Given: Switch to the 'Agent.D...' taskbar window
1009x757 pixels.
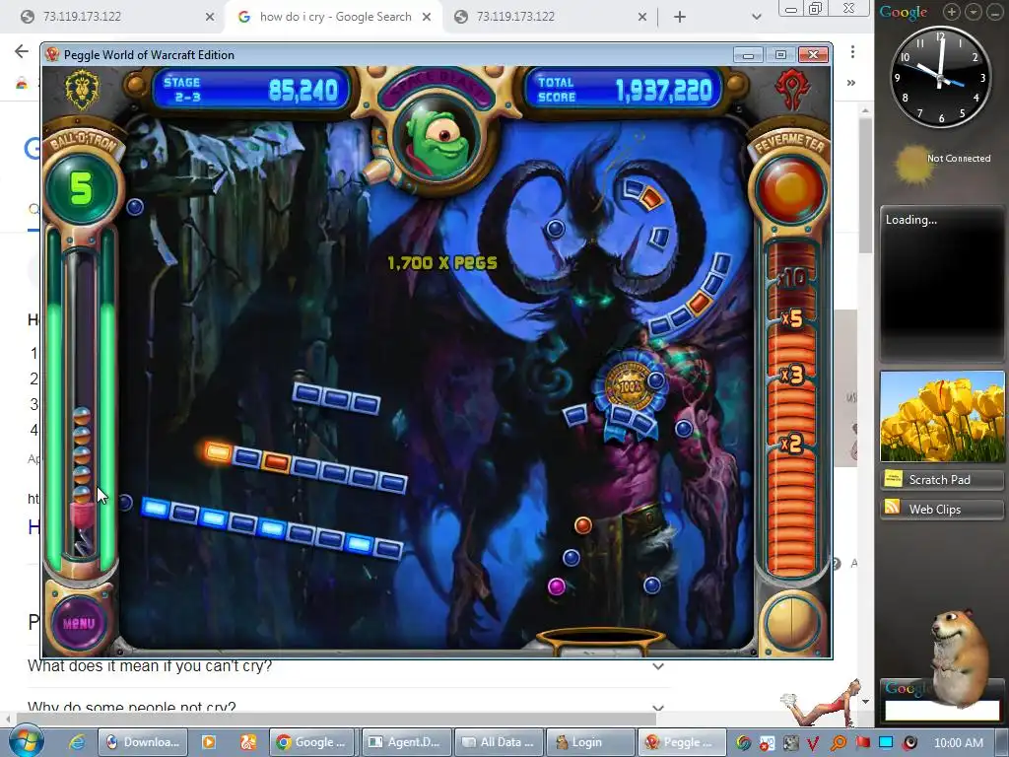Looking at the screenshot, I should [405, 742].
